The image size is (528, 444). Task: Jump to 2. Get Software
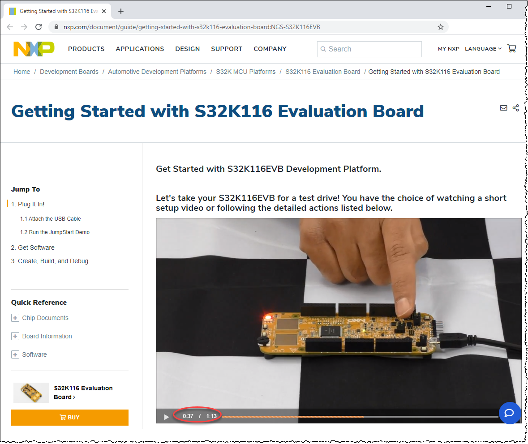[33, 248]
